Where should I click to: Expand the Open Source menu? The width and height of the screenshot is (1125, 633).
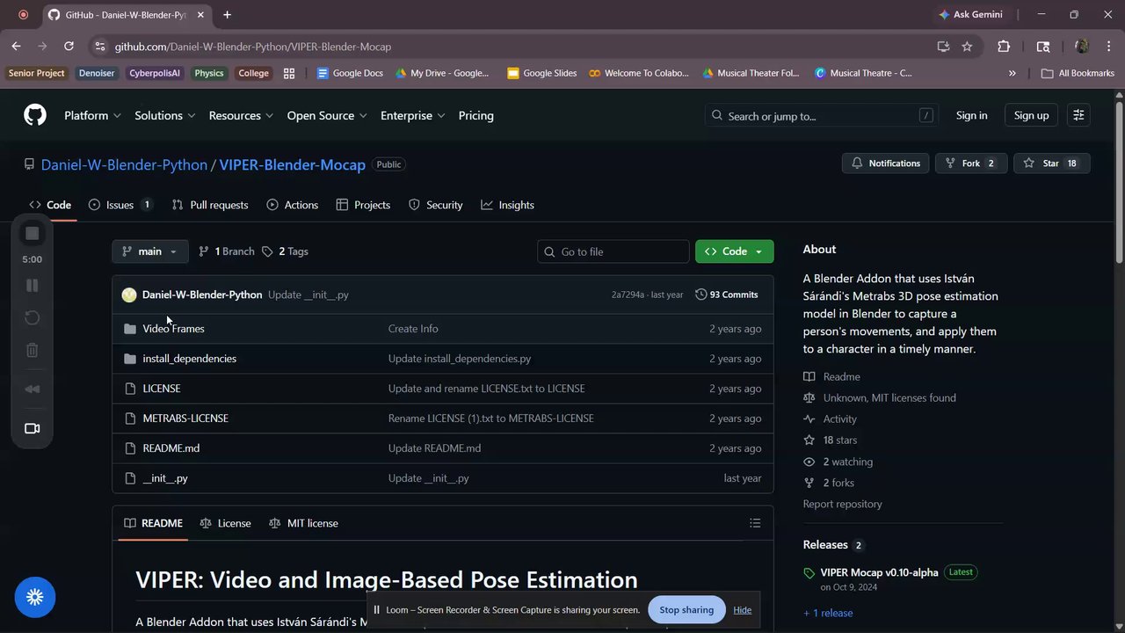pos(327,115)
